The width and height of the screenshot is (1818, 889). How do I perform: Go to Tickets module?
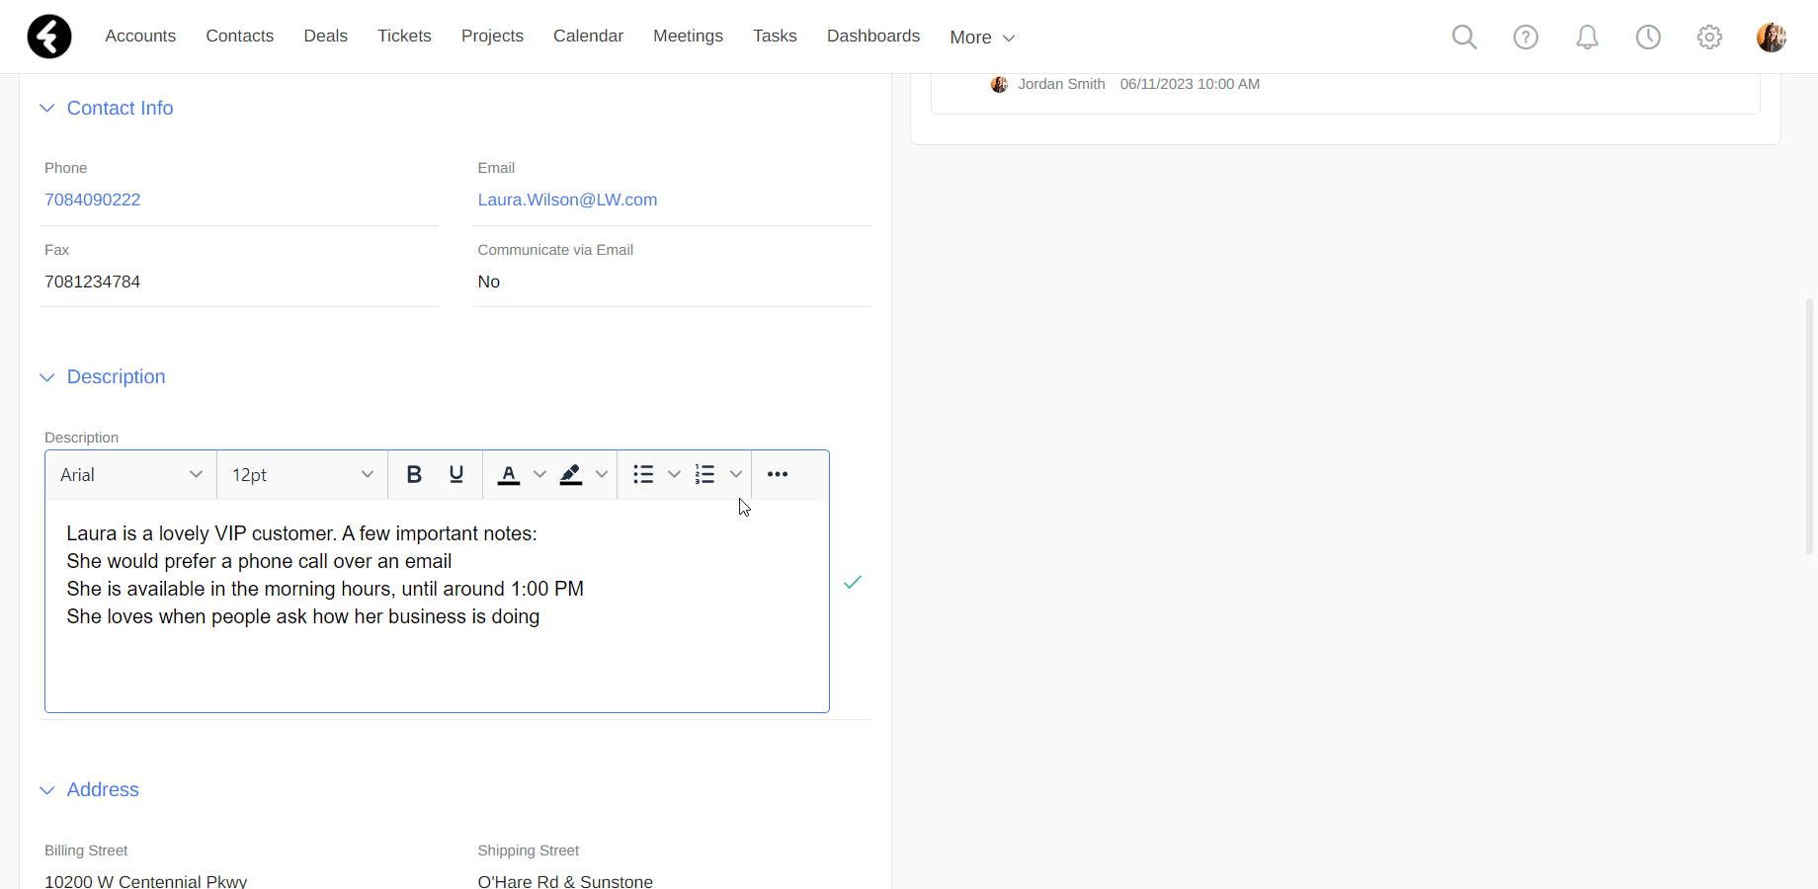coord(404,36)
